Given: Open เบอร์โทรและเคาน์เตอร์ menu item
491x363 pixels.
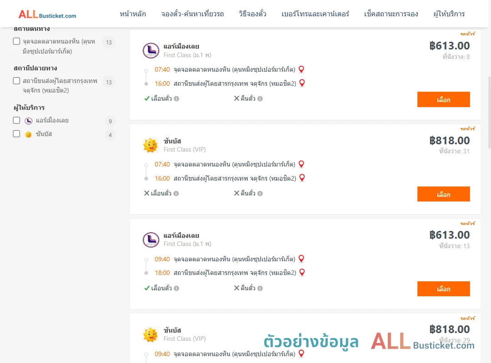Looking at the screenshot, I should coord(316,14).
